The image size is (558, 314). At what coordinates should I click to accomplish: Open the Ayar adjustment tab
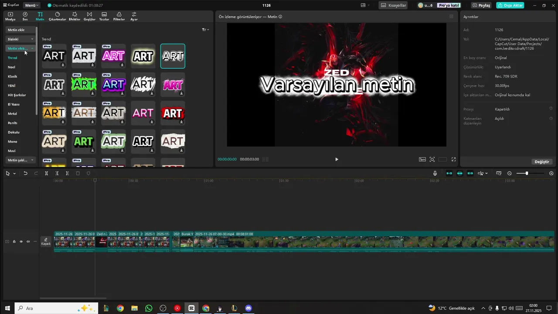pos(134,17)
